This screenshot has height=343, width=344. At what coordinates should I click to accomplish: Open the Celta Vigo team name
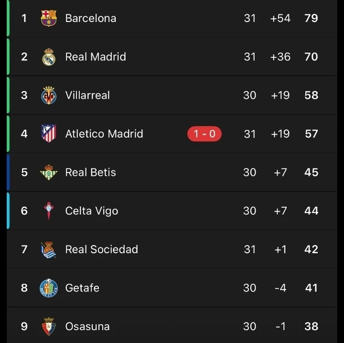(x=92, y=211)
